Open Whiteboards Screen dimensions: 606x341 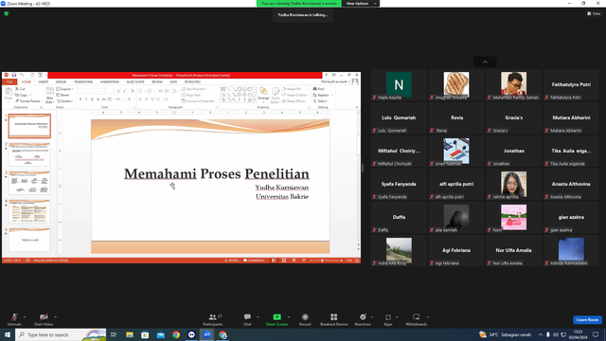417,319
